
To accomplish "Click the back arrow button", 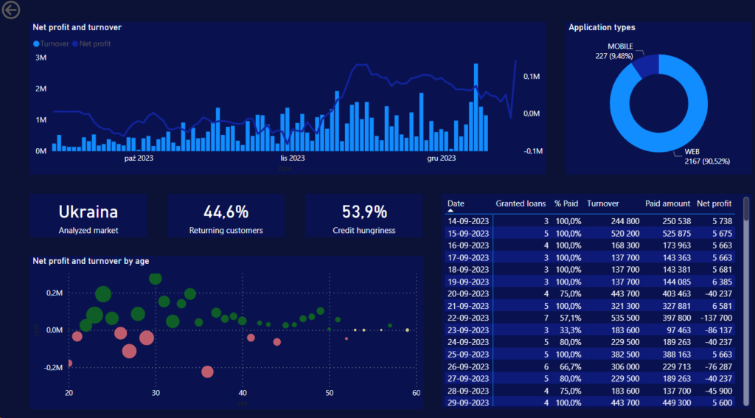I will pyautogui.click(x=11, y=10).
